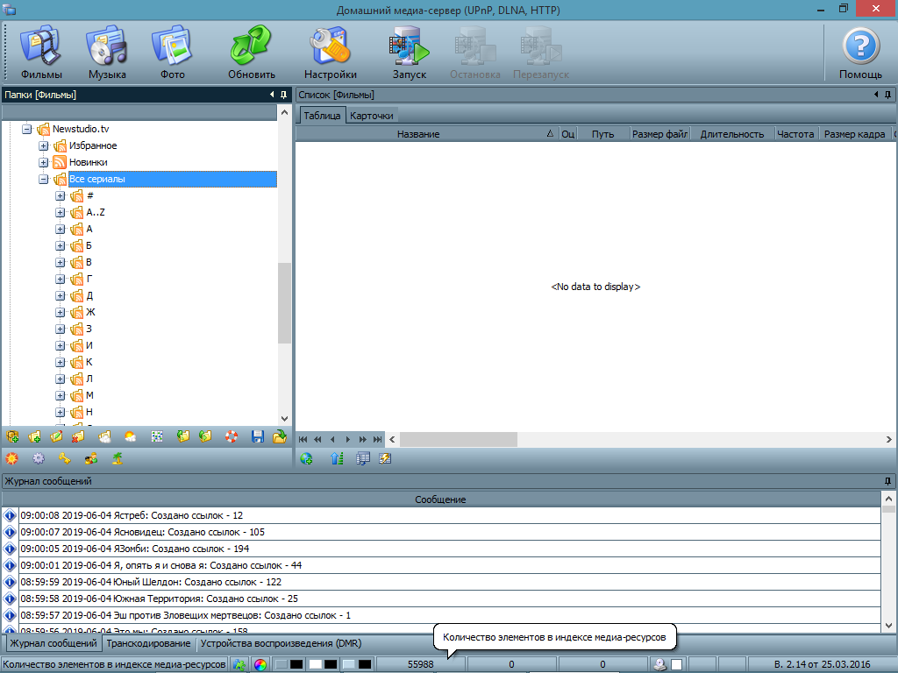
Task: Click the color wheel icon in status bar
Action: 260,664
